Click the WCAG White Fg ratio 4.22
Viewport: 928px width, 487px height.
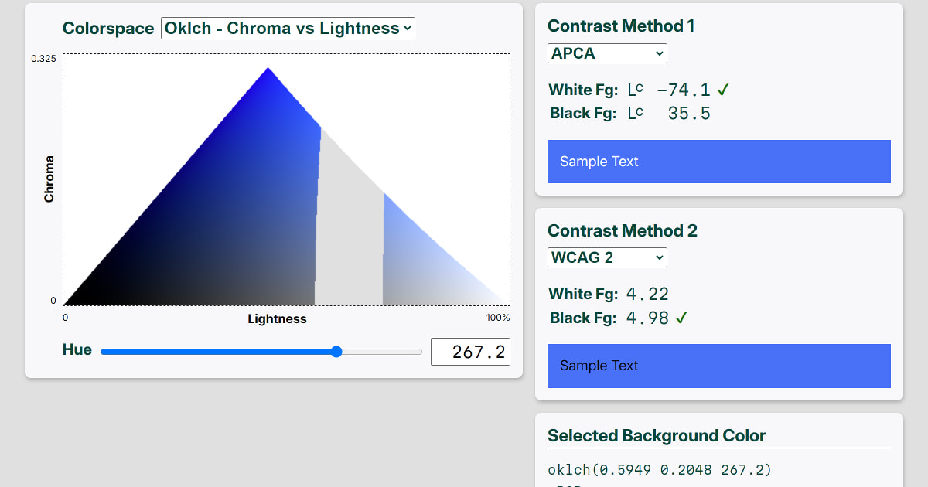(x=647, y=294)
